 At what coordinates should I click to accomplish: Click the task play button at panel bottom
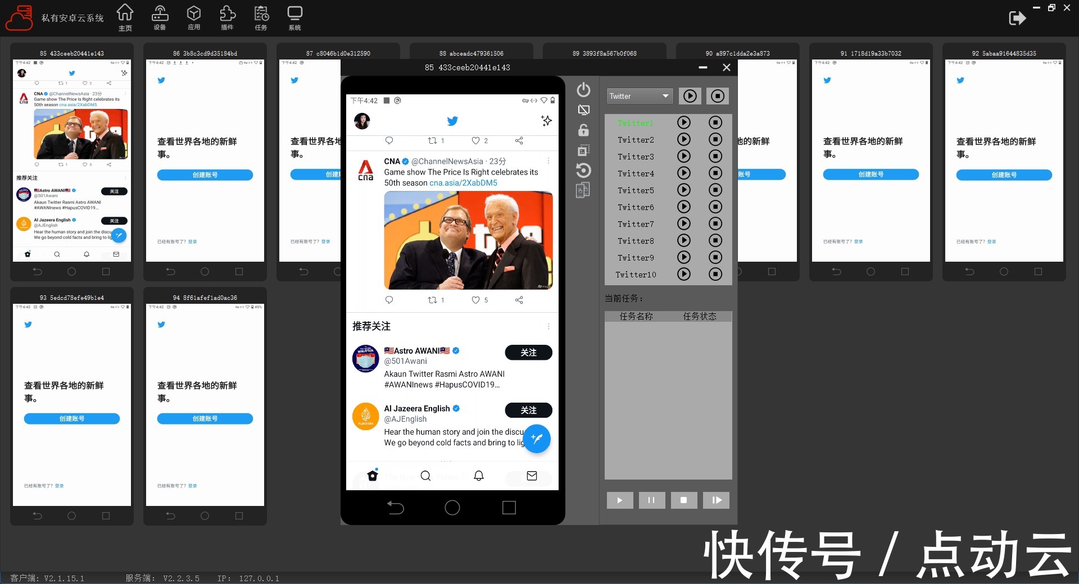coord(620,500)
